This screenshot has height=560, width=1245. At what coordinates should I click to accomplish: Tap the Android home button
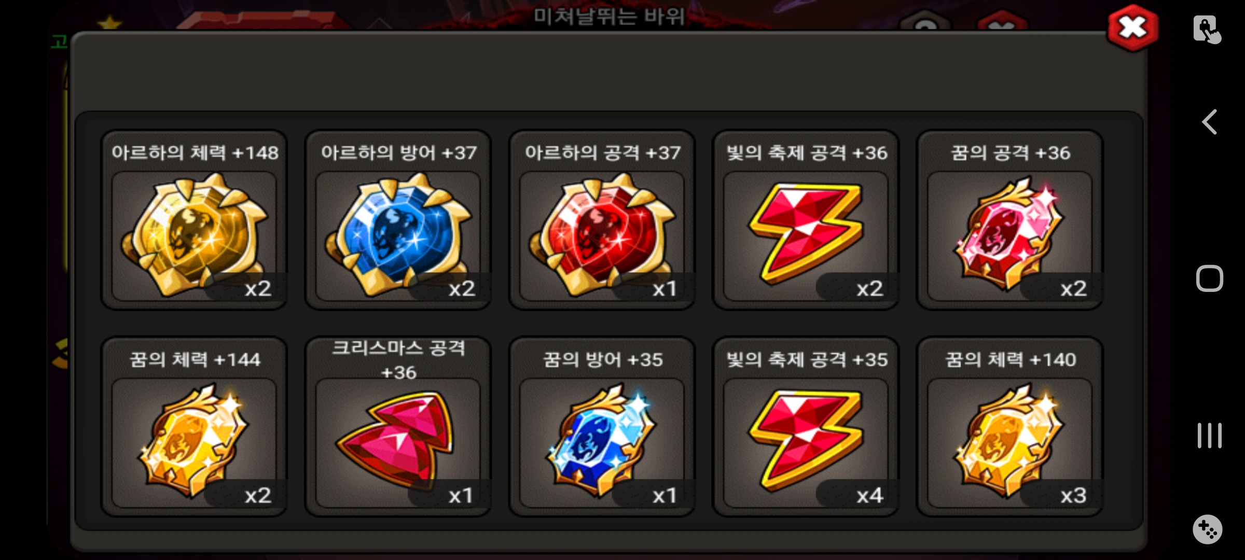click(x=1209, y=278)
